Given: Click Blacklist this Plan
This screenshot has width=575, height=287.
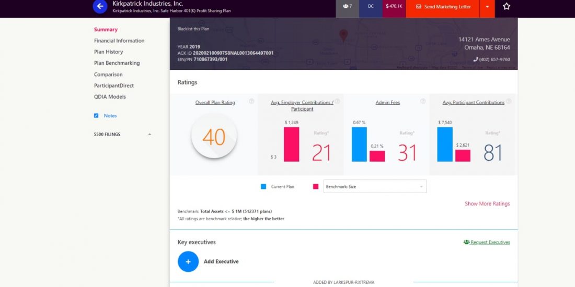Looking at the screenshot, I should [x=193, y=29].
